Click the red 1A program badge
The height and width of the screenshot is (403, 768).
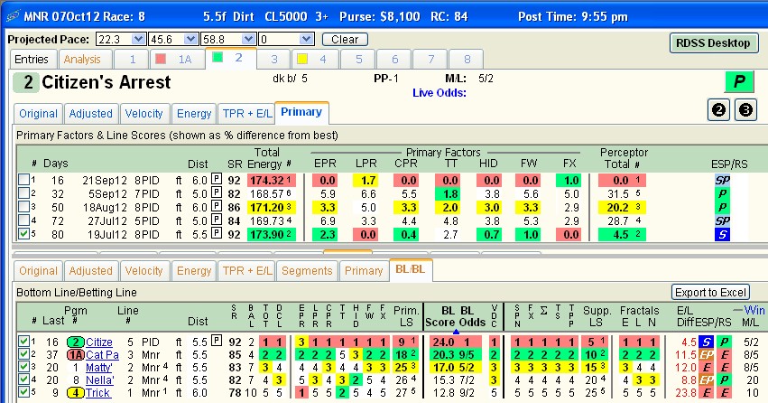pos(76,354)
